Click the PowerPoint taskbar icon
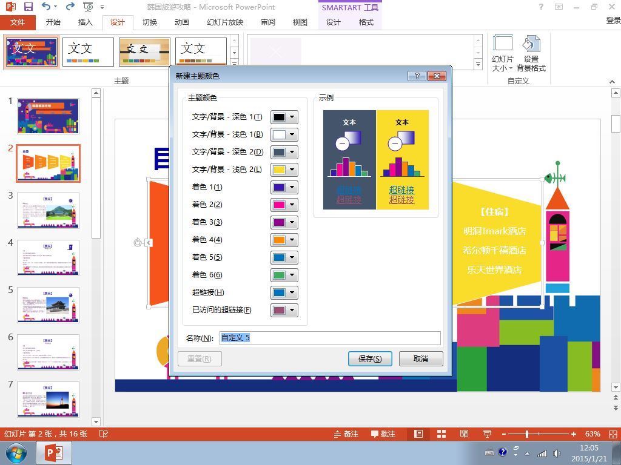Viewport: 621px width, 465px height. 54,453
